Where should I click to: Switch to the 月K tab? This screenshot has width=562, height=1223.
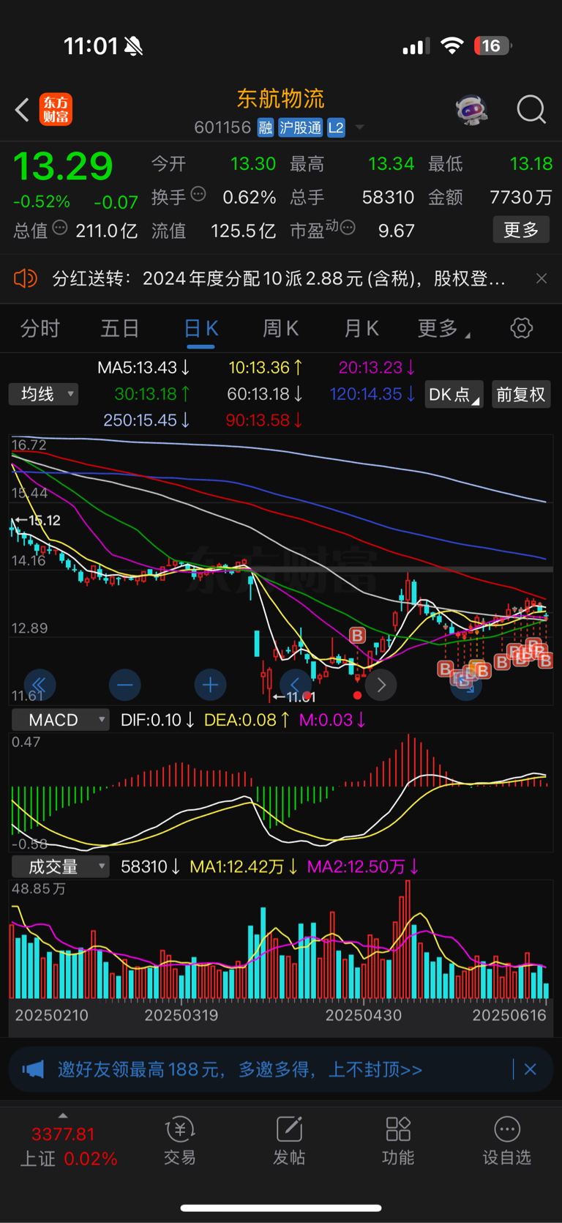[361, 328]
